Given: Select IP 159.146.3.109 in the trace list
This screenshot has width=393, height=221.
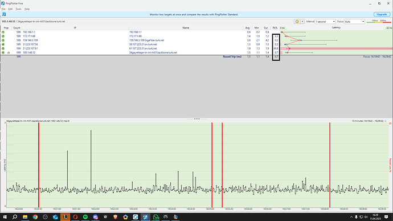Looking at the screenshot, I should click(30, 40).
